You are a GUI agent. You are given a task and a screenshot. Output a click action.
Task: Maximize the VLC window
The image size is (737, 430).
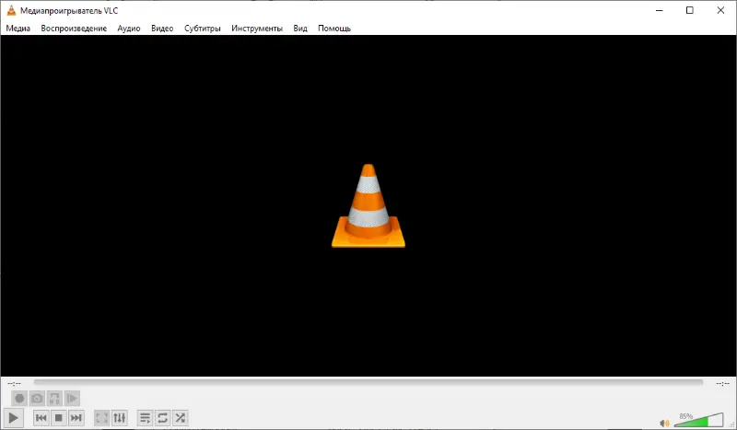[x=689, y=10]
